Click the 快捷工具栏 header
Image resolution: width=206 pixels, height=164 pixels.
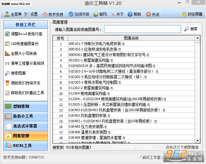pos(26,25)
